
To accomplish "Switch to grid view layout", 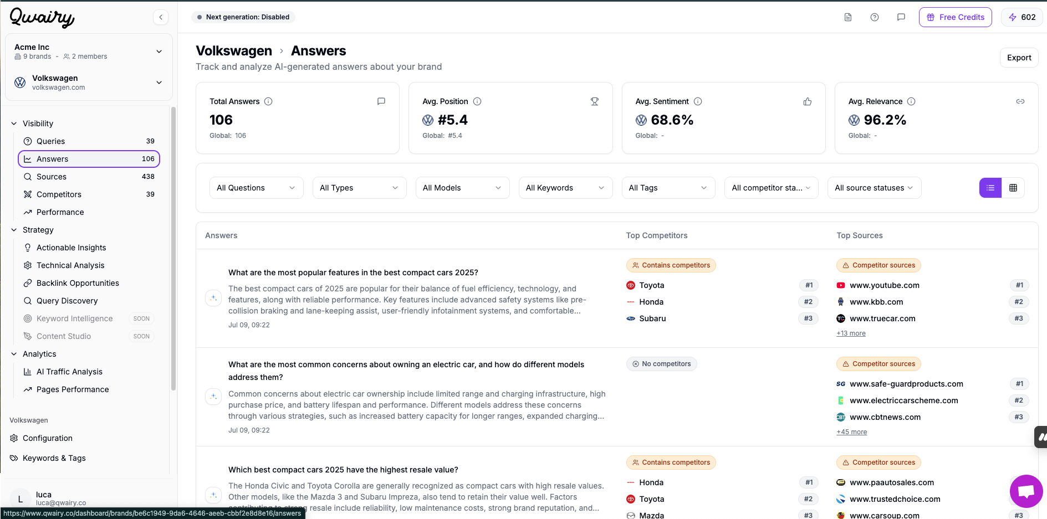I will pos(1013,188).
